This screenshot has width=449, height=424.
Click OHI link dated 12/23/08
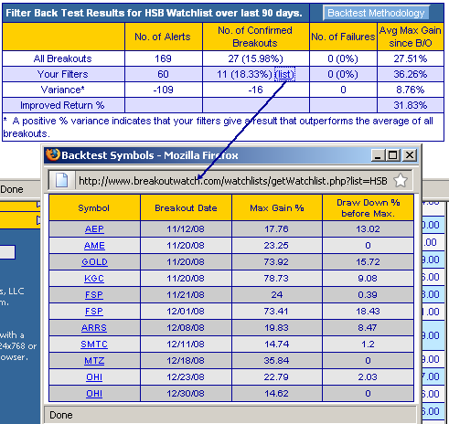click(94, 377)
